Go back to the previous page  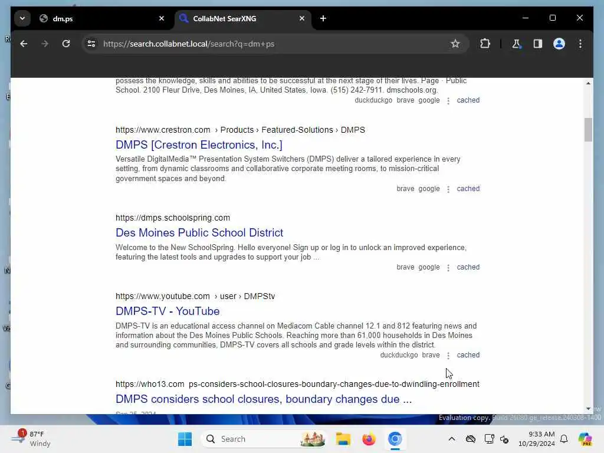[x=24, y=44]
